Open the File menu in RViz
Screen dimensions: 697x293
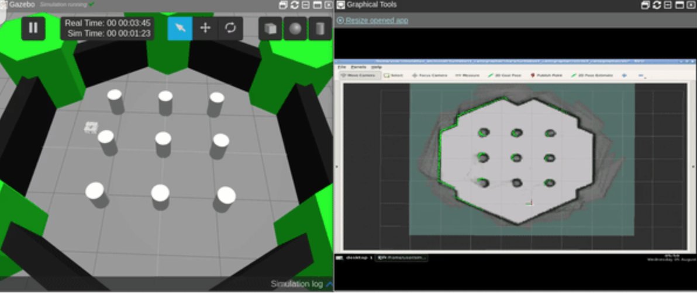point(341,67)
